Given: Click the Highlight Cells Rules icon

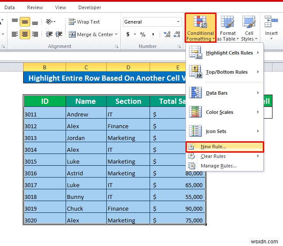Looking at the screenshot, I should click(x=195, y=52).
